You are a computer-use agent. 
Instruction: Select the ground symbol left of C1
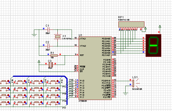pyautogui.click(x=34, y=35)
